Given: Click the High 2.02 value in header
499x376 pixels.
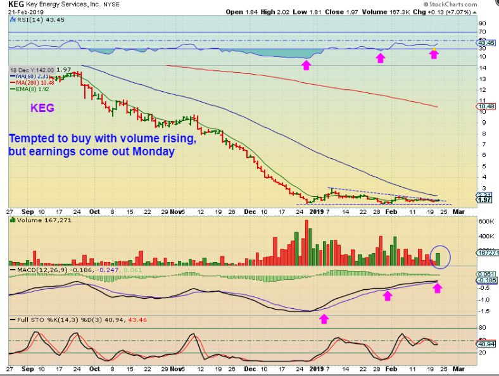Looking at the screenshot, I should click(x=275, y=12).
